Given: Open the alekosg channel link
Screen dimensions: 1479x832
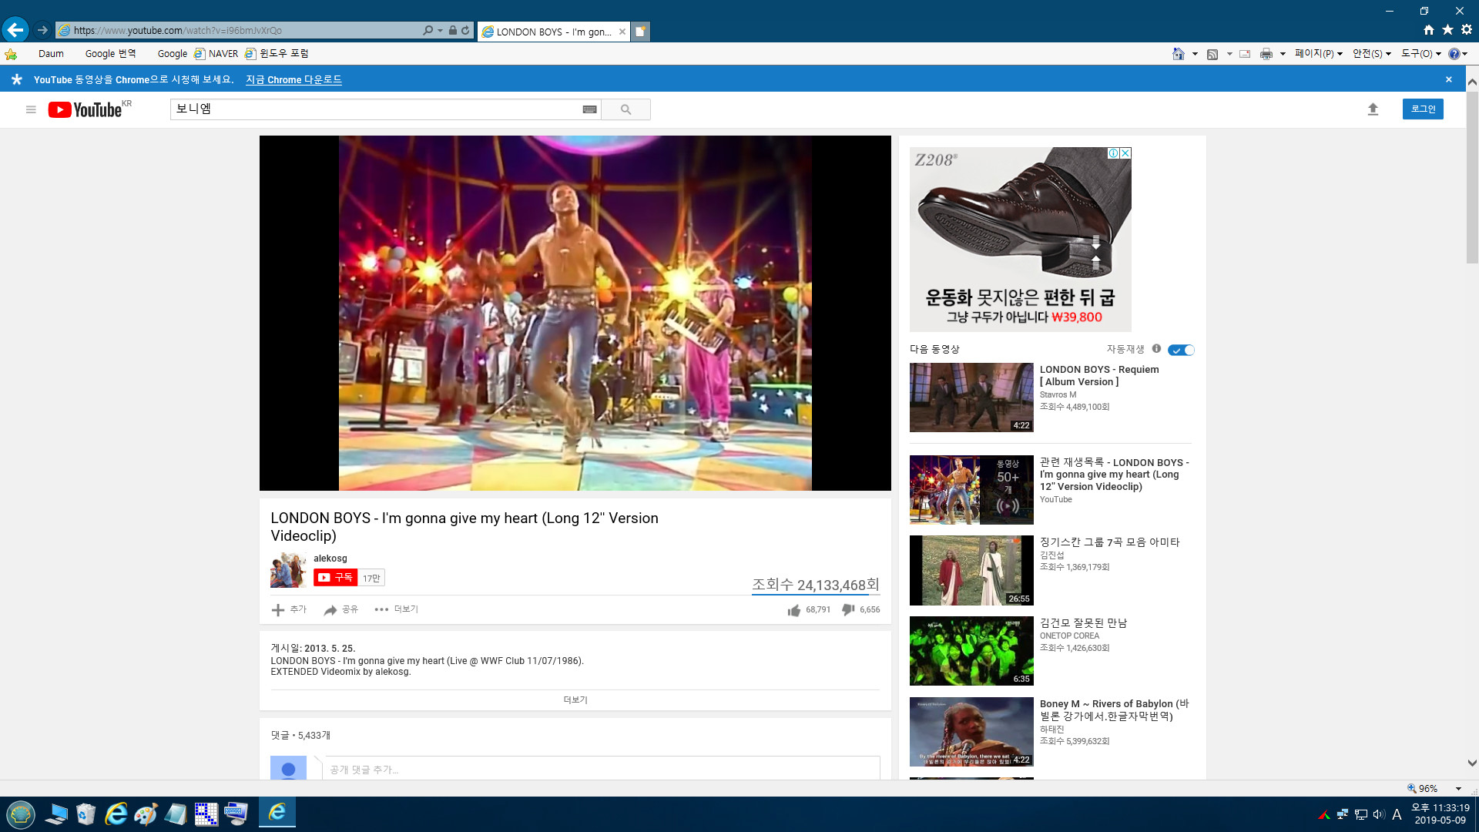Looking at the screenshot, I should pos(330,559).
